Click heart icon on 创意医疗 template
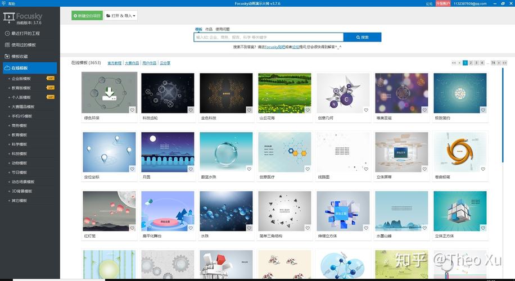 click(x=308, y=169)
